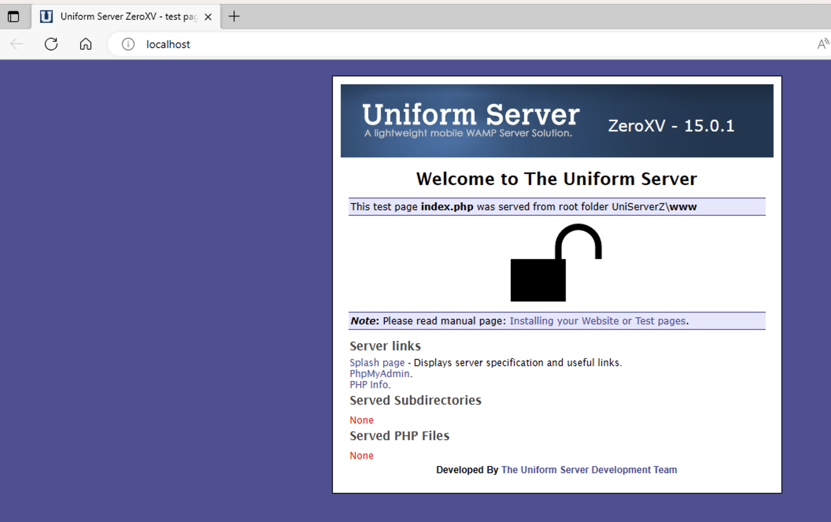This screenshot has width=831, height=522.
Task: Click the open padlock image
Action: (x=556, y=263)
